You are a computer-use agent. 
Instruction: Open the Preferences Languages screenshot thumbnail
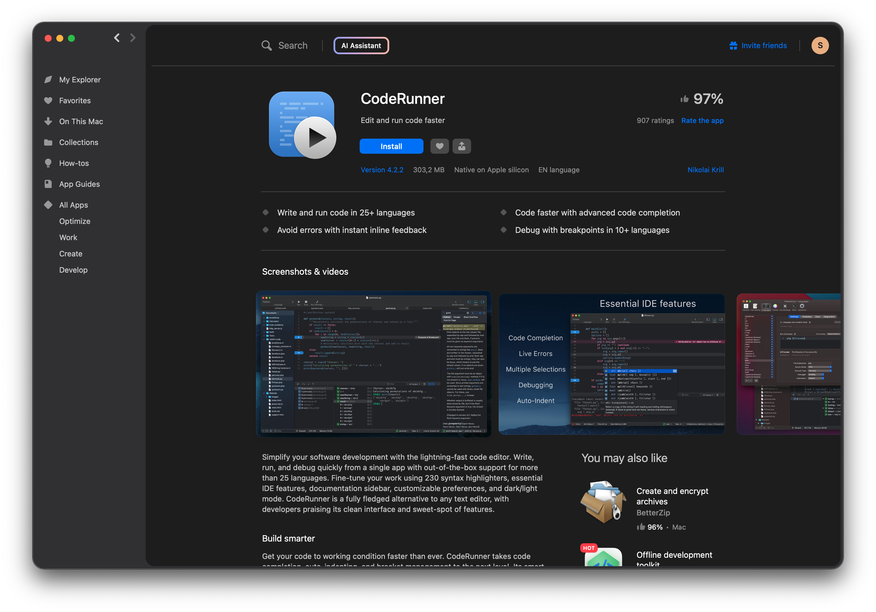click(788, 364)
